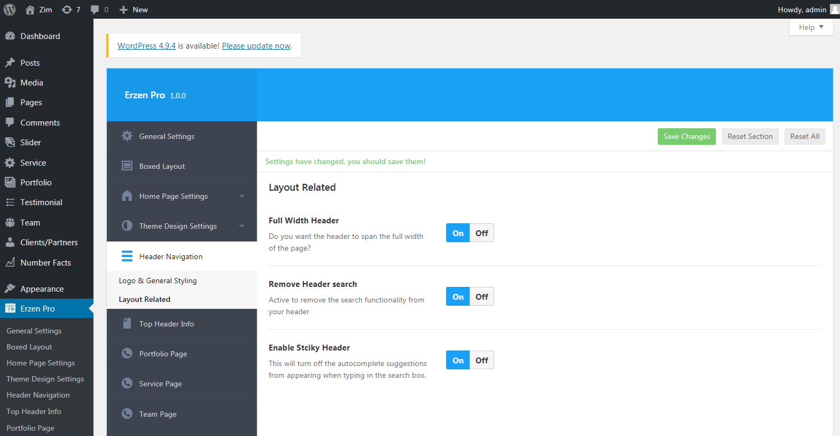Click the Clients/Partners person icon
Viewport: 840px width, 436px height.
pos(10,242)
